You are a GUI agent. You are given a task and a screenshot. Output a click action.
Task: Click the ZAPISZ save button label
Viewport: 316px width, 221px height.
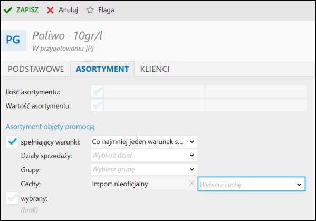tap(27, 10)
